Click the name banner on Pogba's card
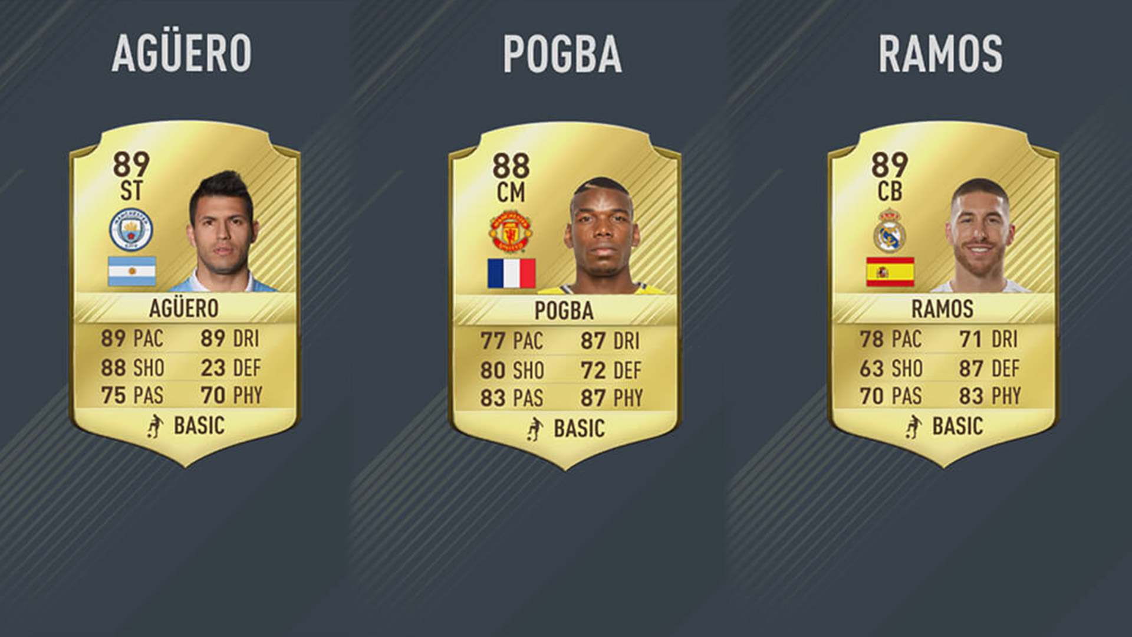1132x637 pixels. 564,311
